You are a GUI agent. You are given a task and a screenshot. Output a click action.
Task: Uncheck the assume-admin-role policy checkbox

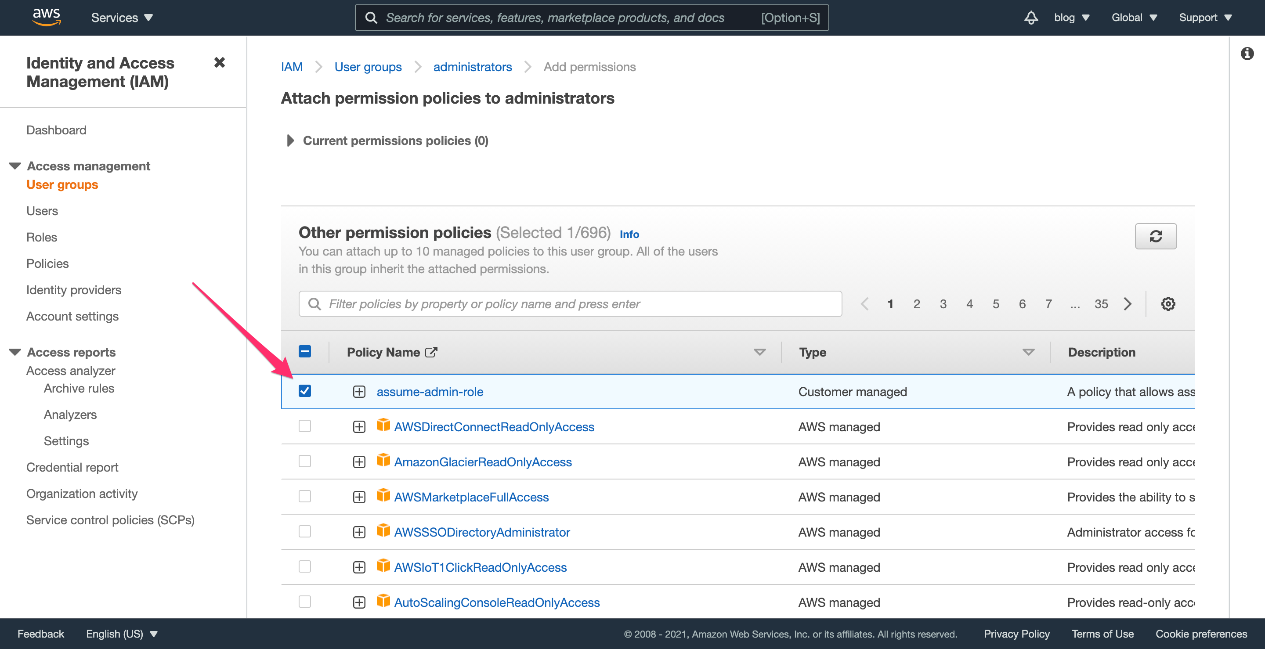(x=304, y=391)
